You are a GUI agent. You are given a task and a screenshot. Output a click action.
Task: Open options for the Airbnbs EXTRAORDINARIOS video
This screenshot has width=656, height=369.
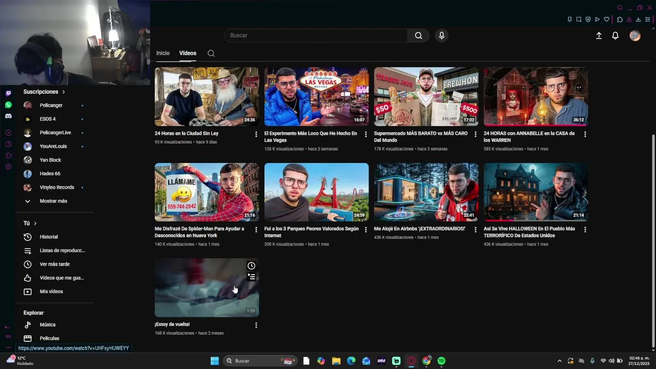pos(476,230)
